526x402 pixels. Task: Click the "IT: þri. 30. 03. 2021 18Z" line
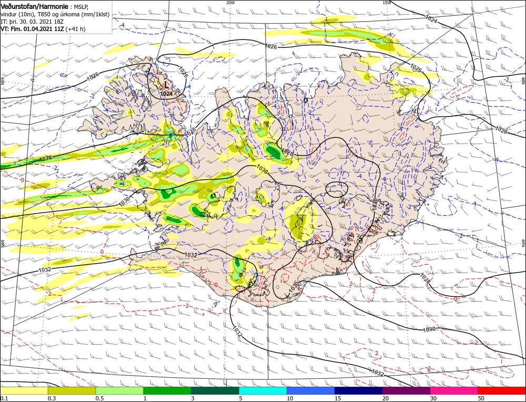pos(32,22)
